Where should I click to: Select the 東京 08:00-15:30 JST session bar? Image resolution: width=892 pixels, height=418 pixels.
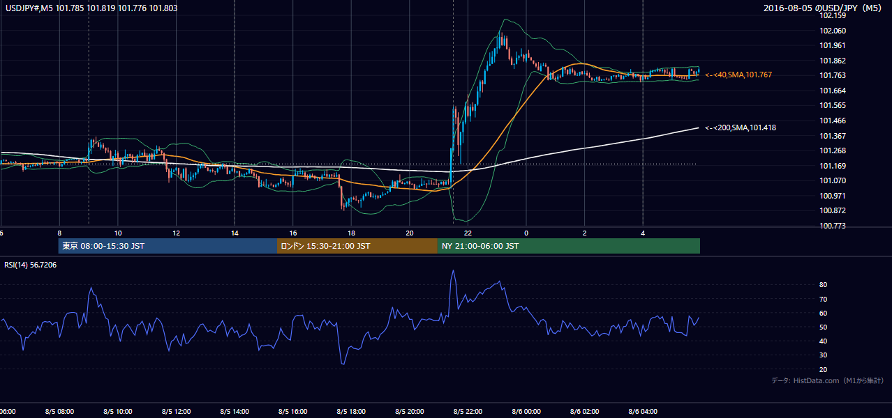point(168,246)
